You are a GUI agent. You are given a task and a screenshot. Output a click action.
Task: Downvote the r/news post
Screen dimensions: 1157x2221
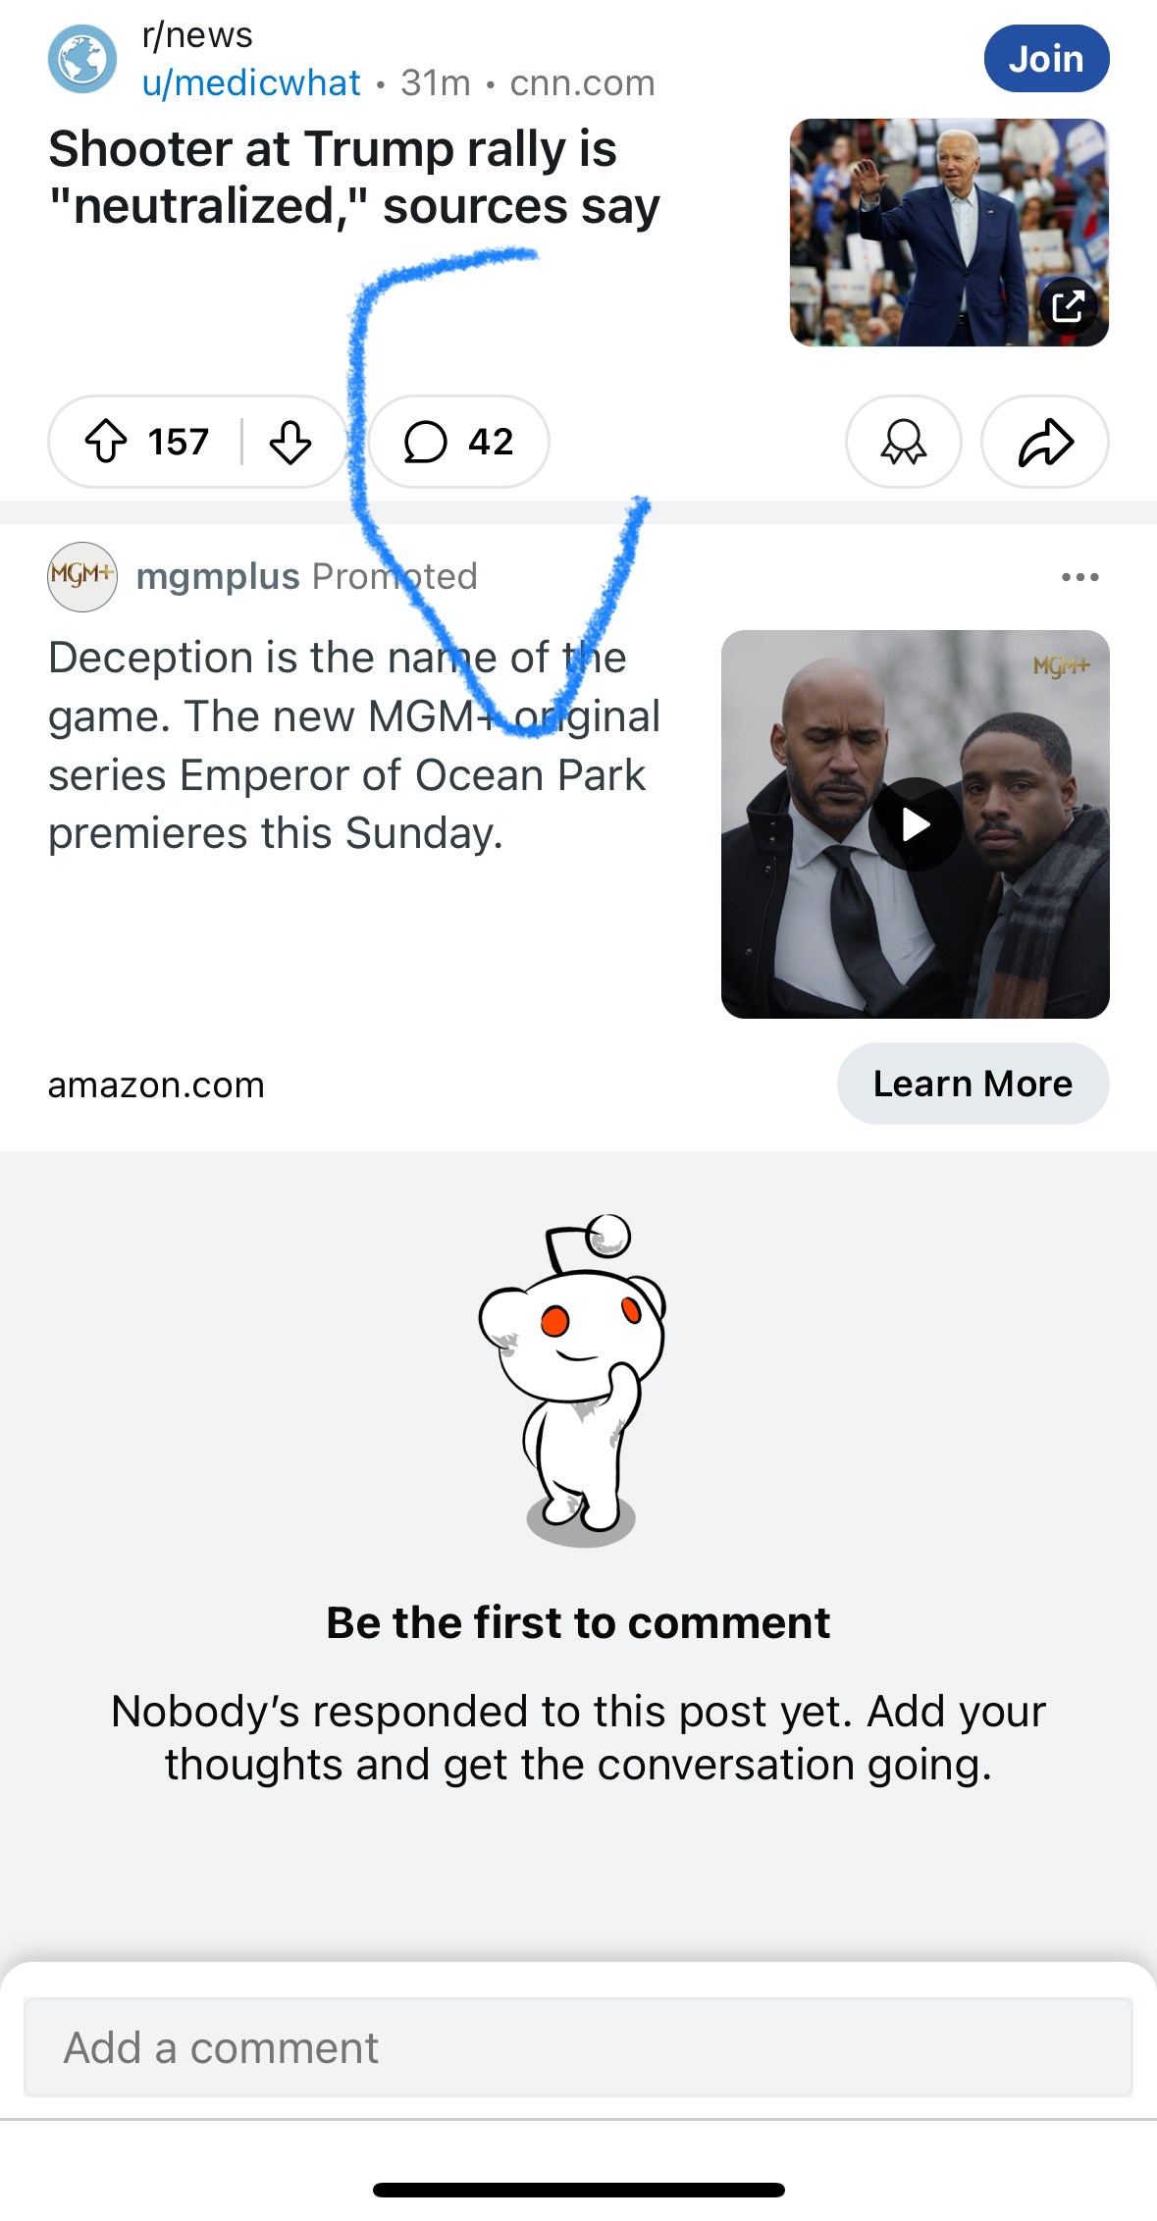pyautogui.click(x=290, y=442)
